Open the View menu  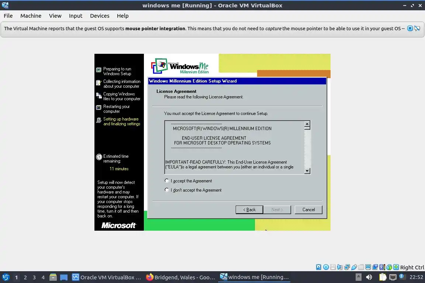click(55, 16)
